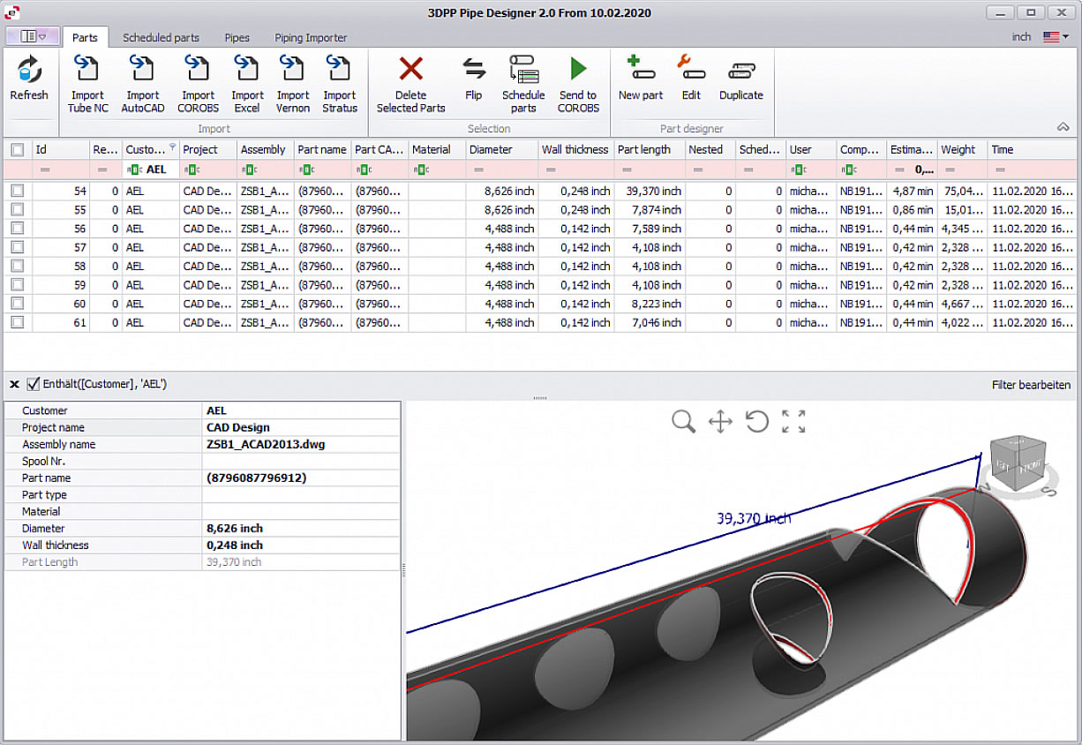The image size is (1082, 745).
Task: Send selection to COROBS
Action: tap(578, 71)
